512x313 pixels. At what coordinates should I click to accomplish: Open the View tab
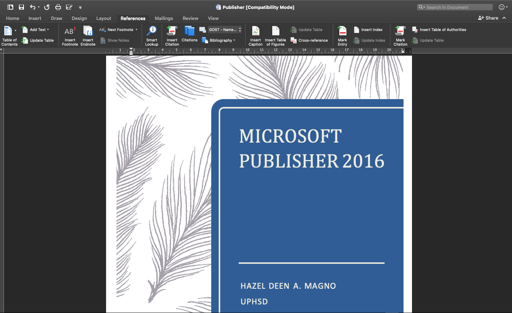(213, 18)
